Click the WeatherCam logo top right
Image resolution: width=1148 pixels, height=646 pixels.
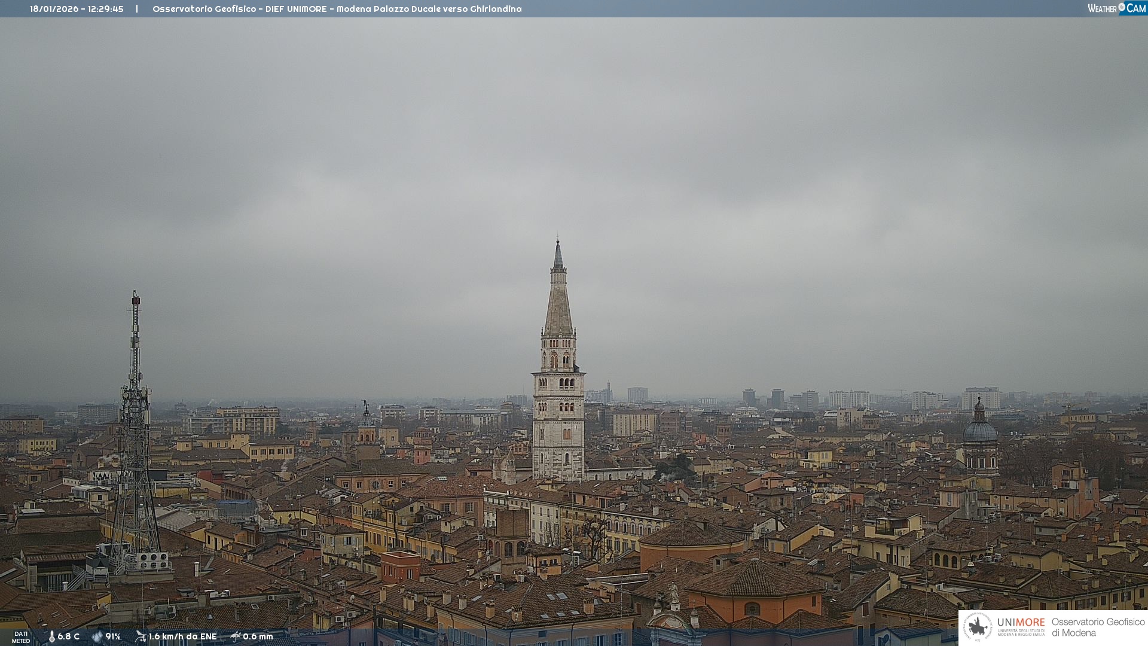[1116, 8]
